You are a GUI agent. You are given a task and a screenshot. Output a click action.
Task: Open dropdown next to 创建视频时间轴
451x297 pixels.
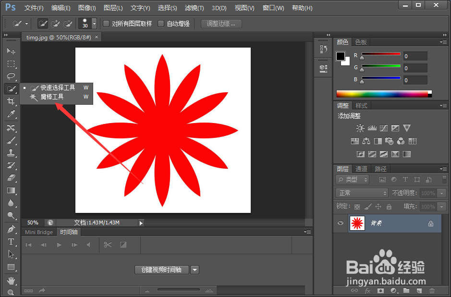pos(195,270)
